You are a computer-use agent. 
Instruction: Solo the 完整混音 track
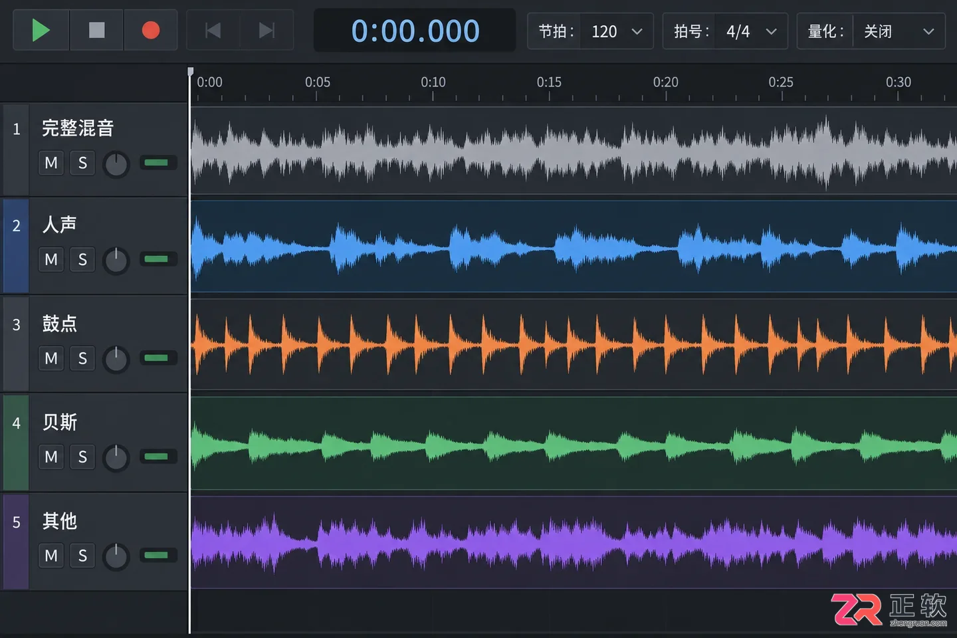coord(82,163)
